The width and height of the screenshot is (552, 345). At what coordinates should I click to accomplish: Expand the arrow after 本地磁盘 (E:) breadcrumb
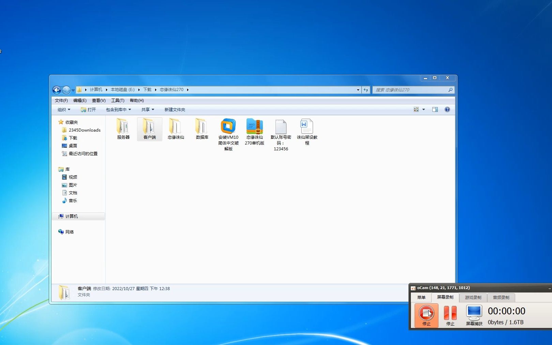tap(139, 90)
